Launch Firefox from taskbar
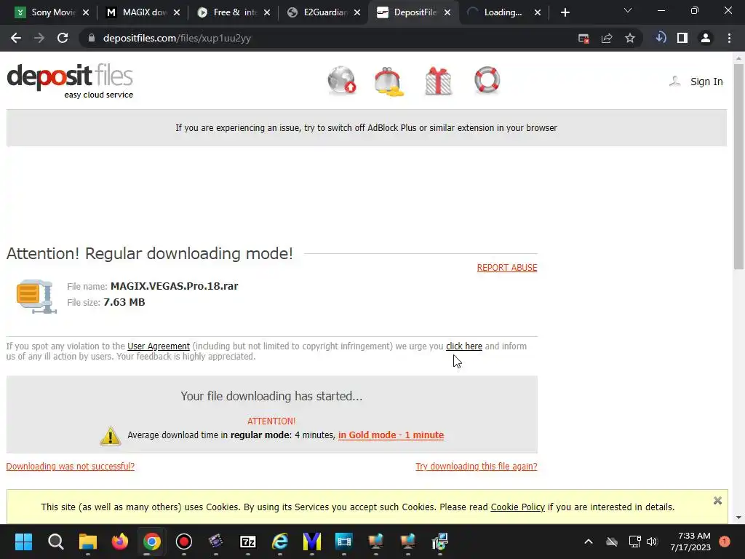745x559 pixels. pos(120,542)
